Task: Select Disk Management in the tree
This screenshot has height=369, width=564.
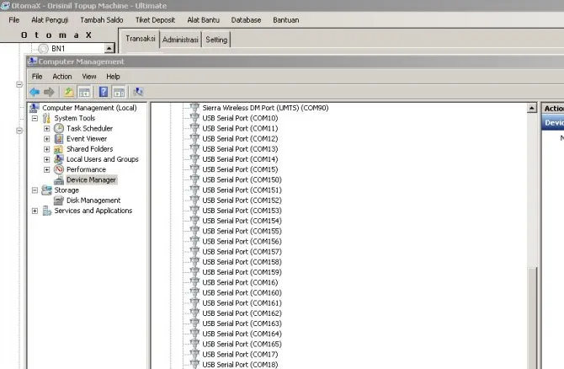Action: click(x=93, y=201)
